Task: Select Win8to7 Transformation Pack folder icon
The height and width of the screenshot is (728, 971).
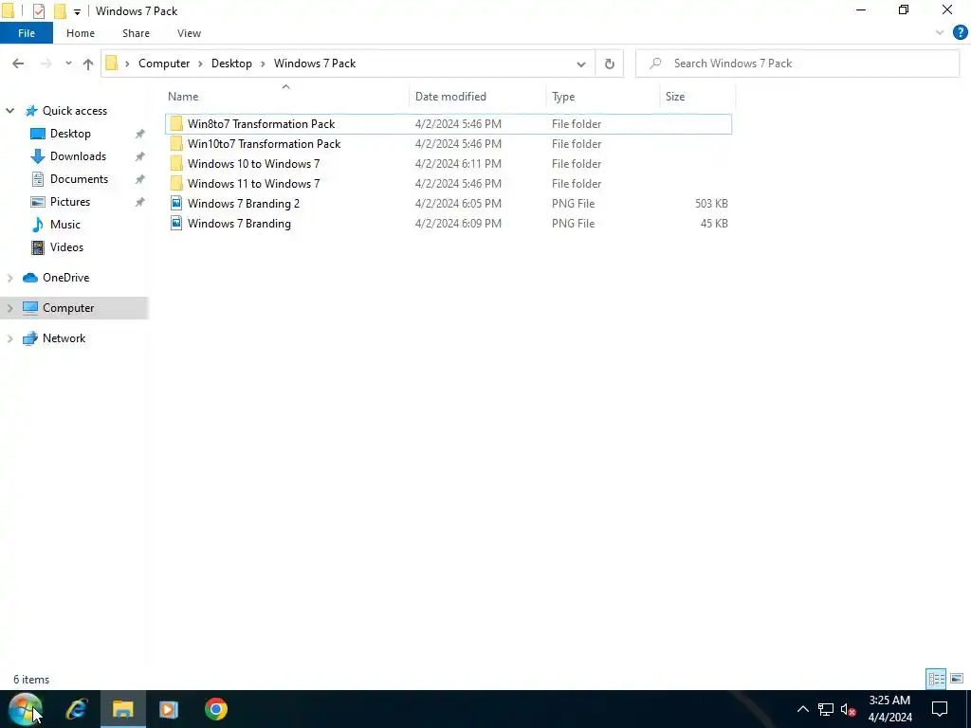Action: pyautogui.click(x=176, y=124)
